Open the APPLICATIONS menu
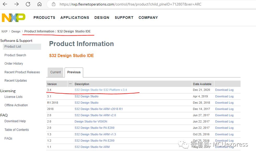Image resolution: width=256 pixels, height=156 pixels. click(75, 18)
